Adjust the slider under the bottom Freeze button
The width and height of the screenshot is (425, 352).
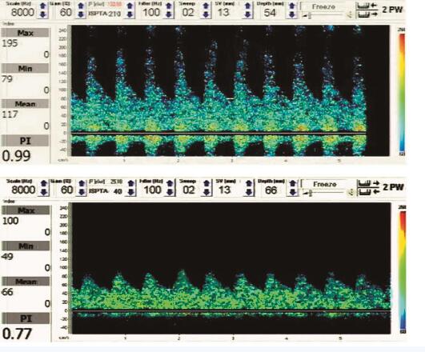[x=311, y=194]
